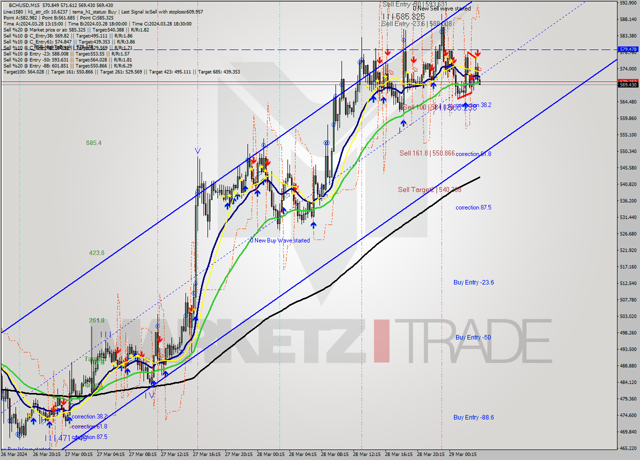Select the '28 Mar 00:15' time axis label

(x=271, y=454)
